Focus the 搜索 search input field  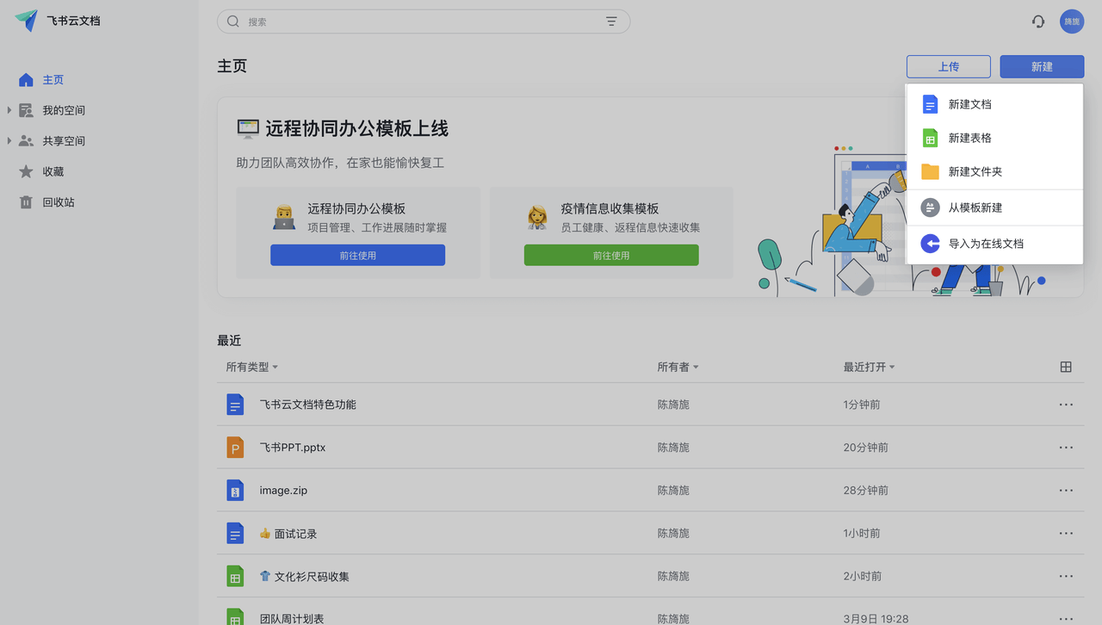[422, 22]
